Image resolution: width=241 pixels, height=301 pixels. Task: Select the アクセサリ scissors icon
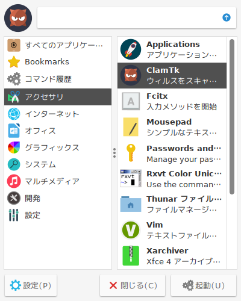(x=14, y=97)
